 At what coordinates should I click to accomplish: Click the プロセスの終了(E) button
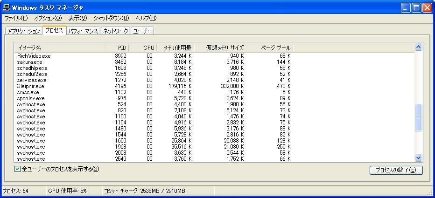click(x=396, y=171)
